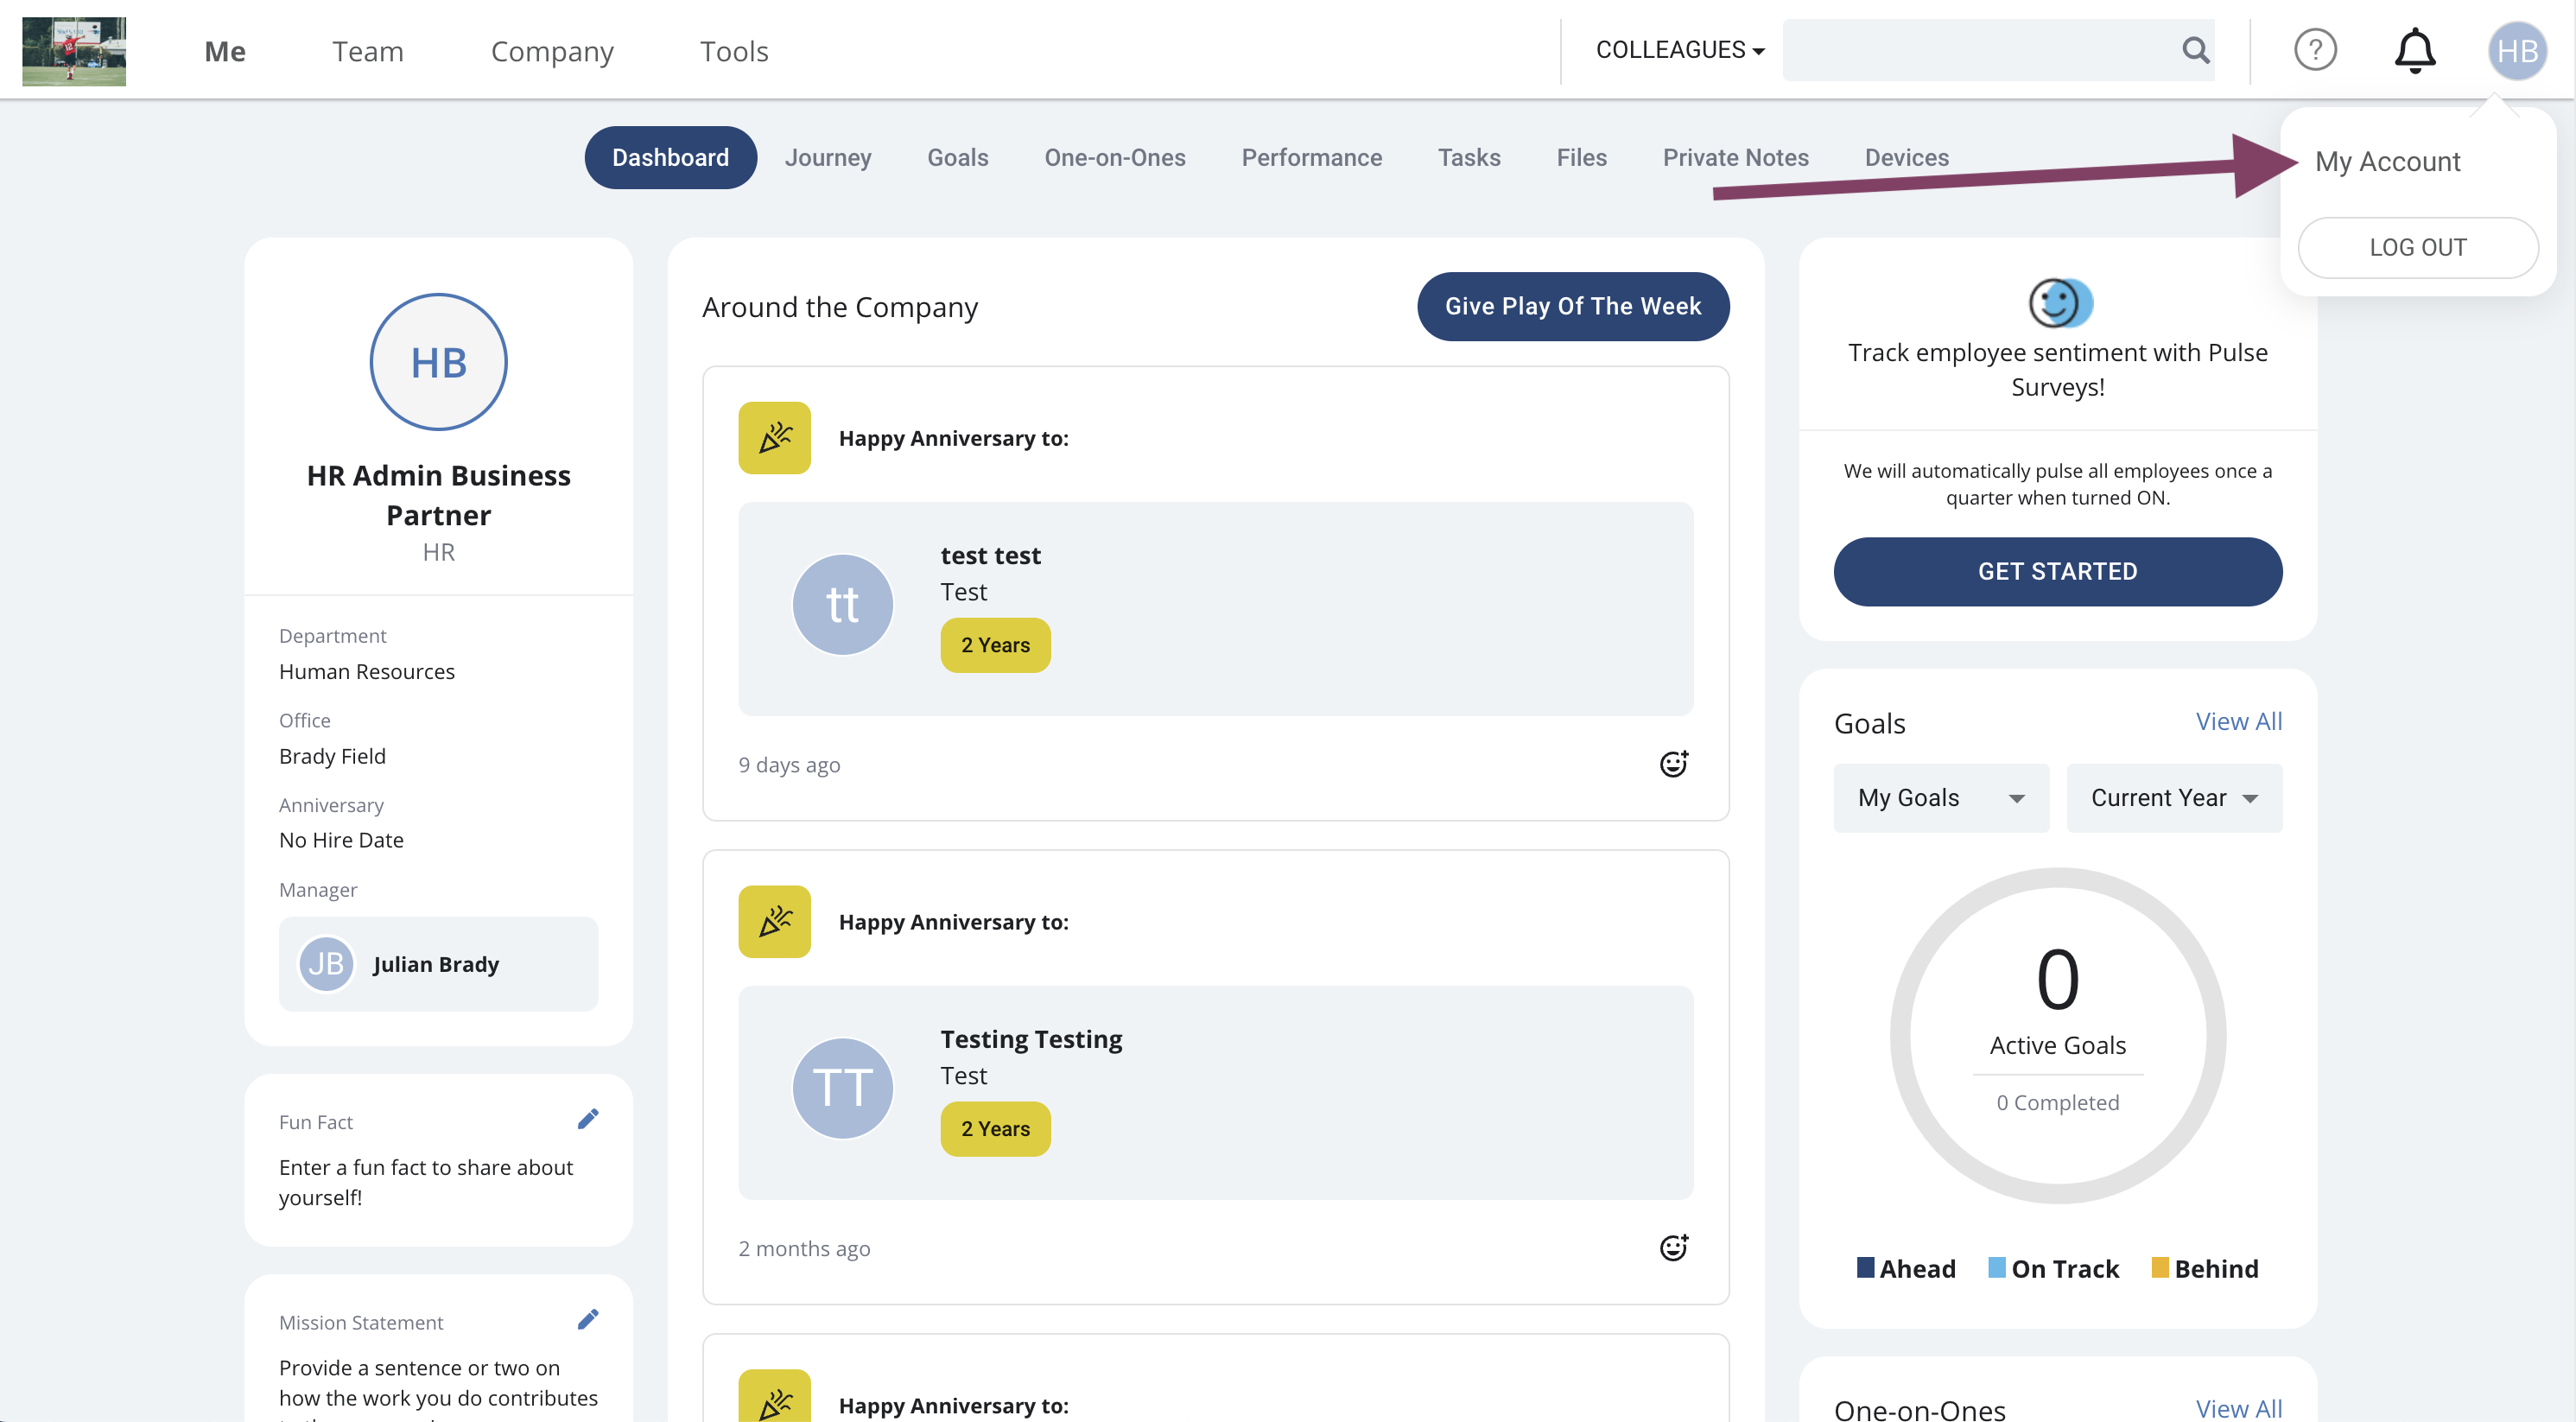
Task: Click the large HB profile avatar
Action: point(438,362)
